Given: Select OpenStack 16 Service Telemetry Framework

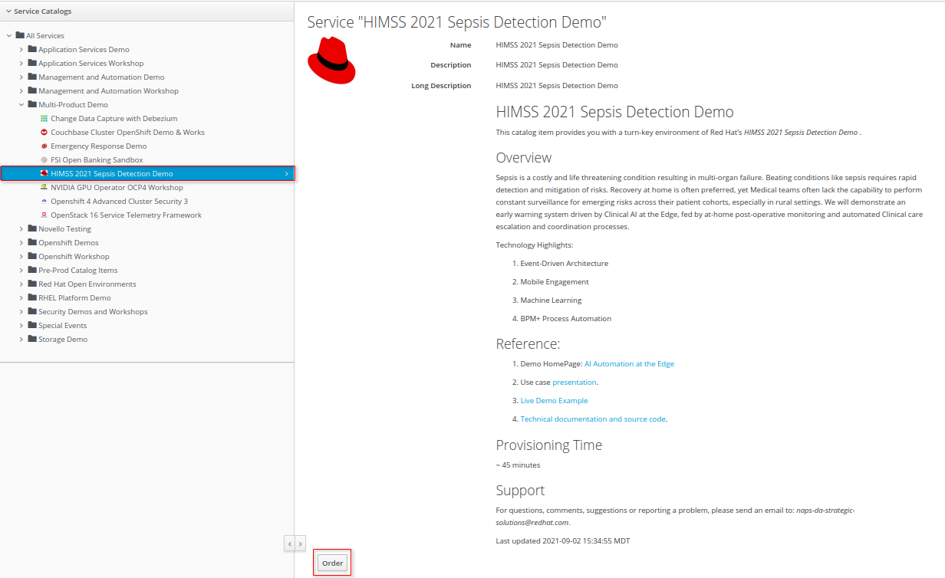Looking at the screenshot, I should [126, 215].
